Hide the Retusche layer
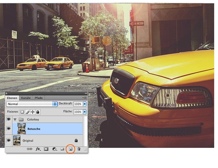218x168 pixels. (x=9, y=129)
